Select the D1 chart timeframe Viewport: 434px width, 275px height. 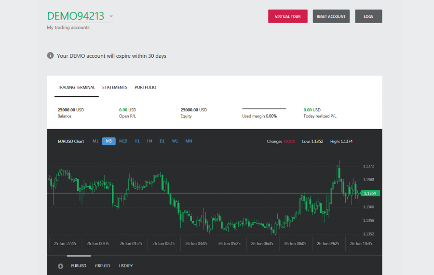tap(162, 141)
